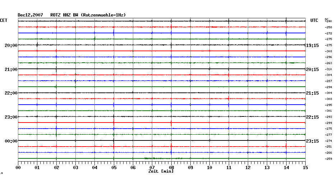334x177 pixels.
Task: Click minute tick label '09' on time axis
Action: [x=190, y=168]
